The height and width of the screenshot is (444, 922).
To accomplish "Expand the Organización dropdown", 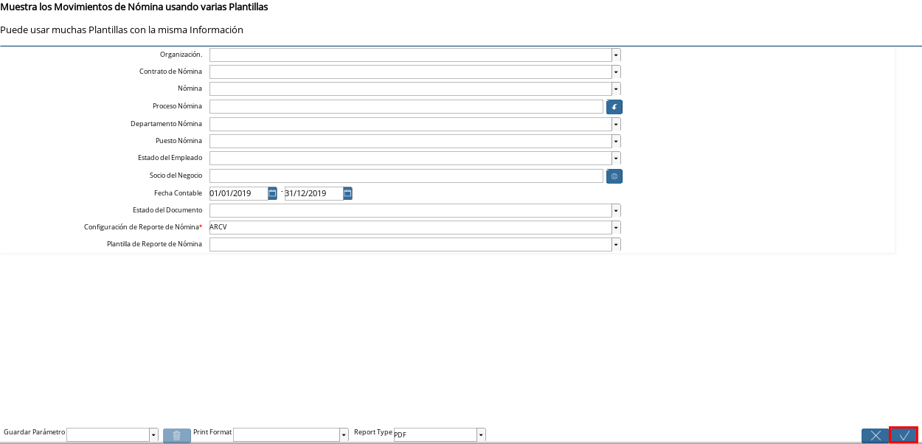I will [616, 55].
